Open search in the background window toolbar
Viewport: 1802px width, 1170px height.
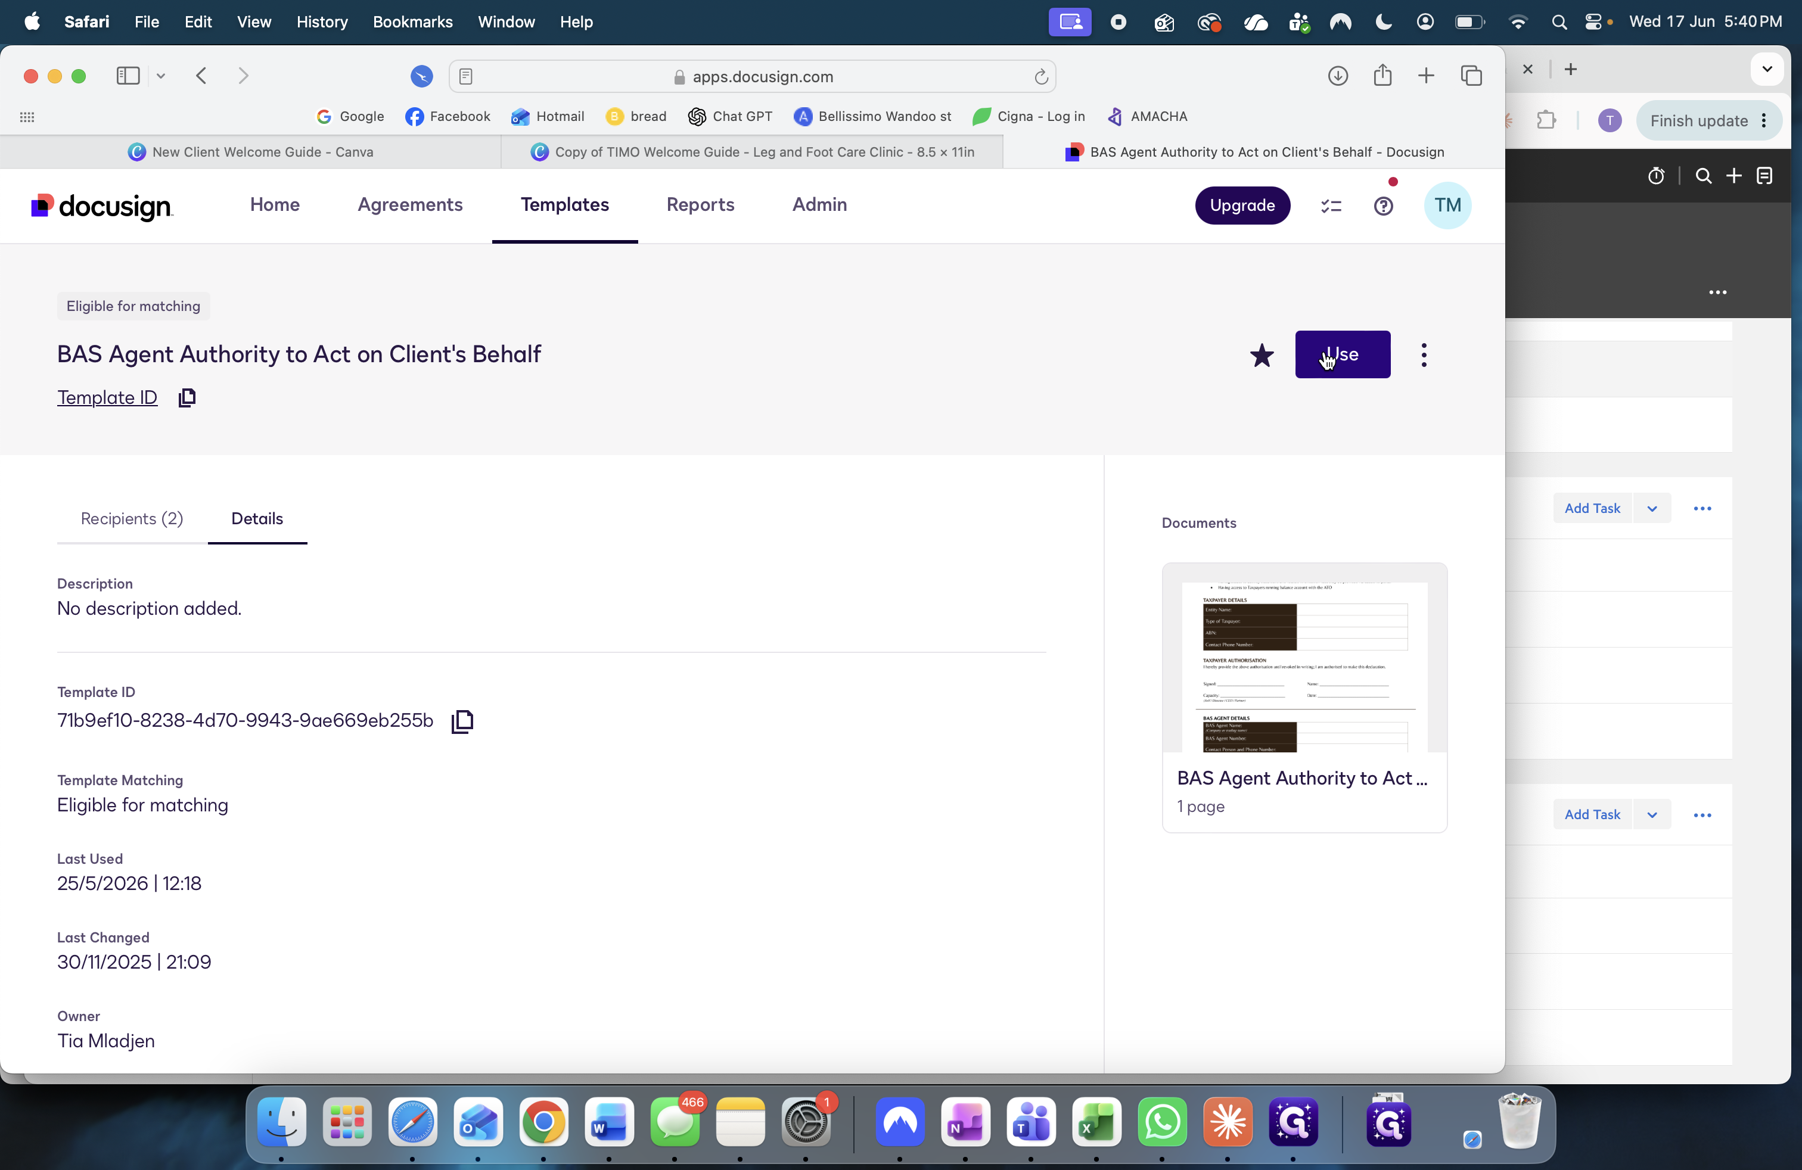tap(1704, 176)
